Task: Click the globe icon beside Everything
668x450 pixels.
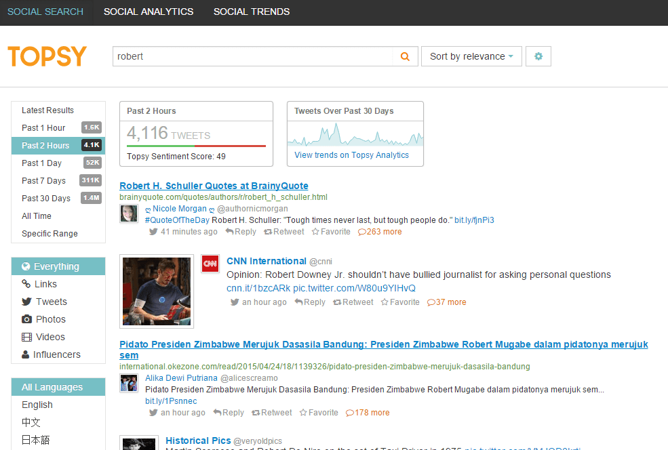Action: (x=26, y=266)
